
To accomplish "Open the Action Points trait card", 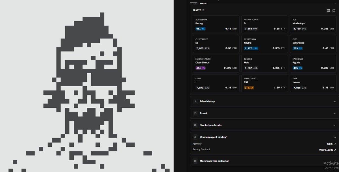I will click(264, 24).
